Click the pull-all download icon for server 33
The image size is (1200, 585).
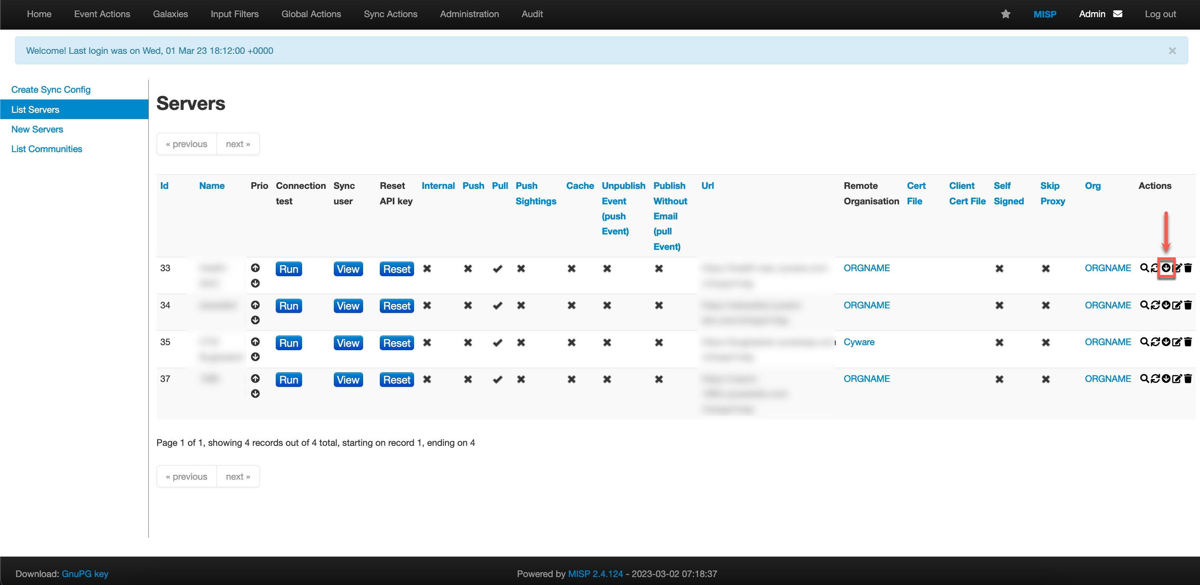pos(1165,268)
